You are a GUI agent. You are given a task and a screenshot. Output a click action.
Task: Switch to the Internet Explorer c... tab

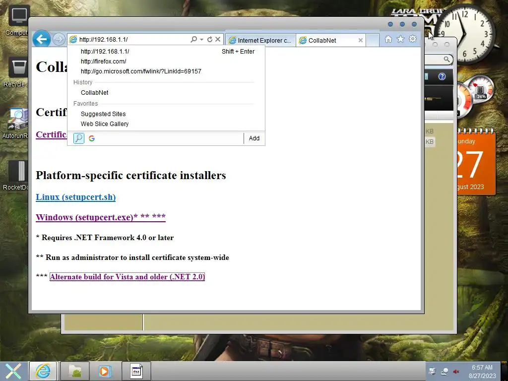(x=260, y=40)
